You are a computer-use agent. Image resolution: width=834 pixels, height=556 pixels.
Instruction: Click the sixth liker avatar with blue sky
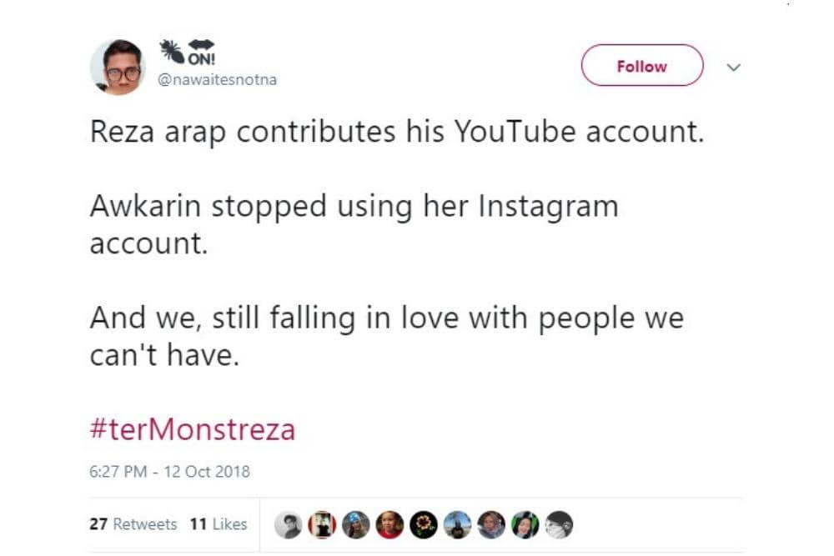(458, 524)
